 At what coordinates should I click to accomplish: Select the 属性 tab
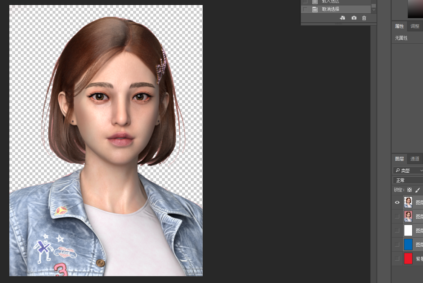click(x=399, y=26)
